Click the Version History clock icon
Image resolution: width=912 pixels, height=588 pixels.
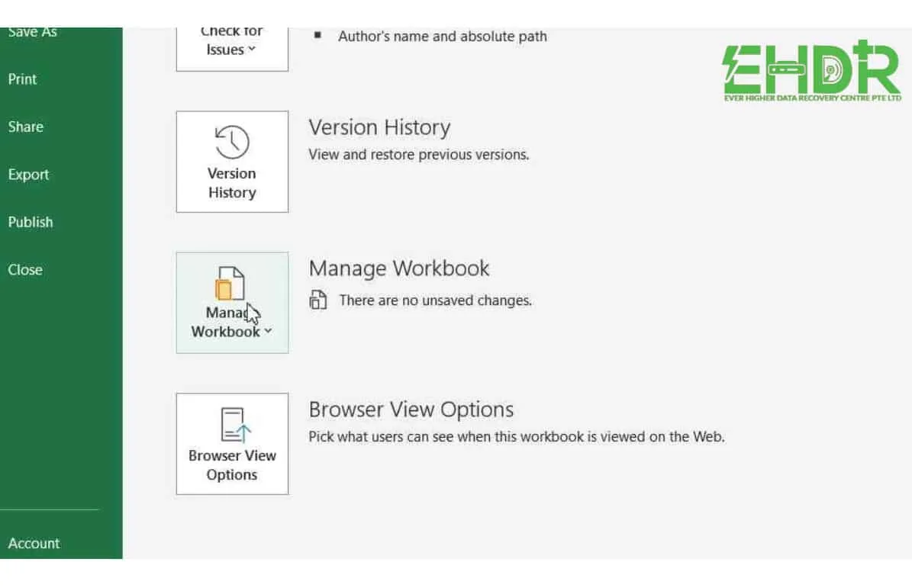(x=232, y=143)
